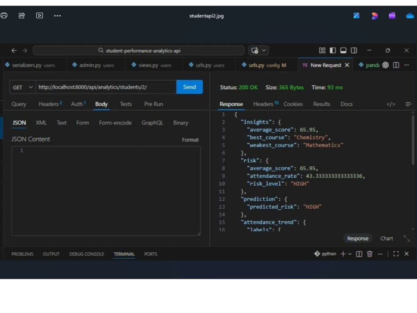Select the XML body type
417x313 pixels.
coord(41,123)
